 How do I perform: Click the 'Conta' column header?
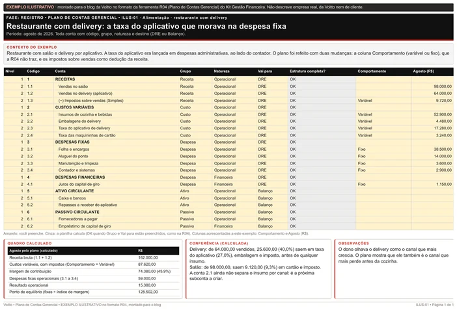61,71
